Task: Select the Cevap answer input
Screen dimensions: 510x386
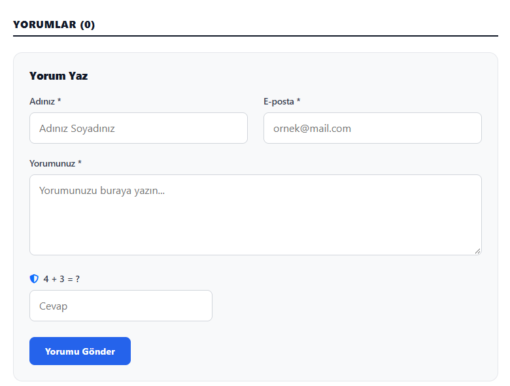Action: point(121,306)
